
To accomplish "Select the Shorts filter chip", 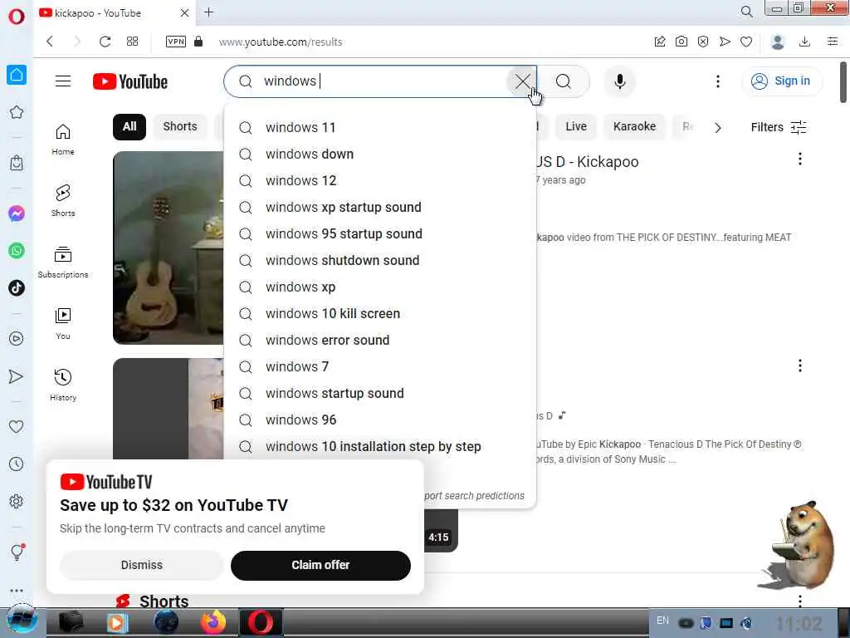I will coord(180,127).
